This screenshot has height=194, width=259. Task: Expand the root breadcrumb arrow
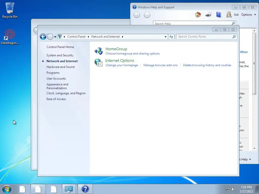[64, 37]
